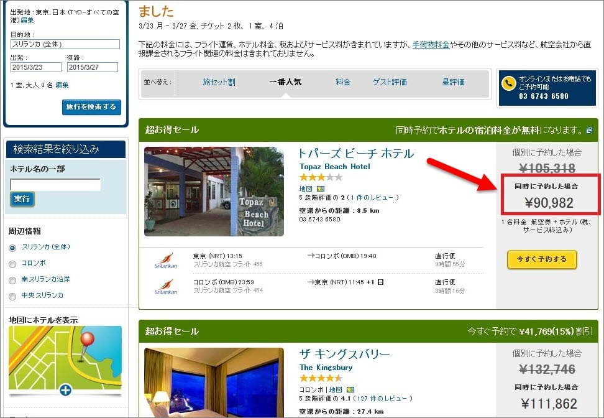Click the ¥90,982 package price
Screen dimensions: 604x418
tap(549, 203)
